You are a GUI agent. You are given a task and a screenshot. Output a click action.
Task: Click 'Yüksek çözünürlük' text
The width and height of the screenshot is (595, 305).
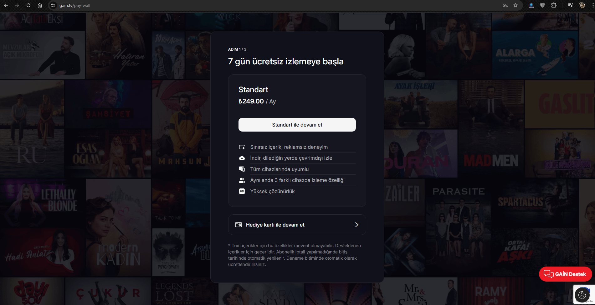pyautogui.click(x=272, y=191)
